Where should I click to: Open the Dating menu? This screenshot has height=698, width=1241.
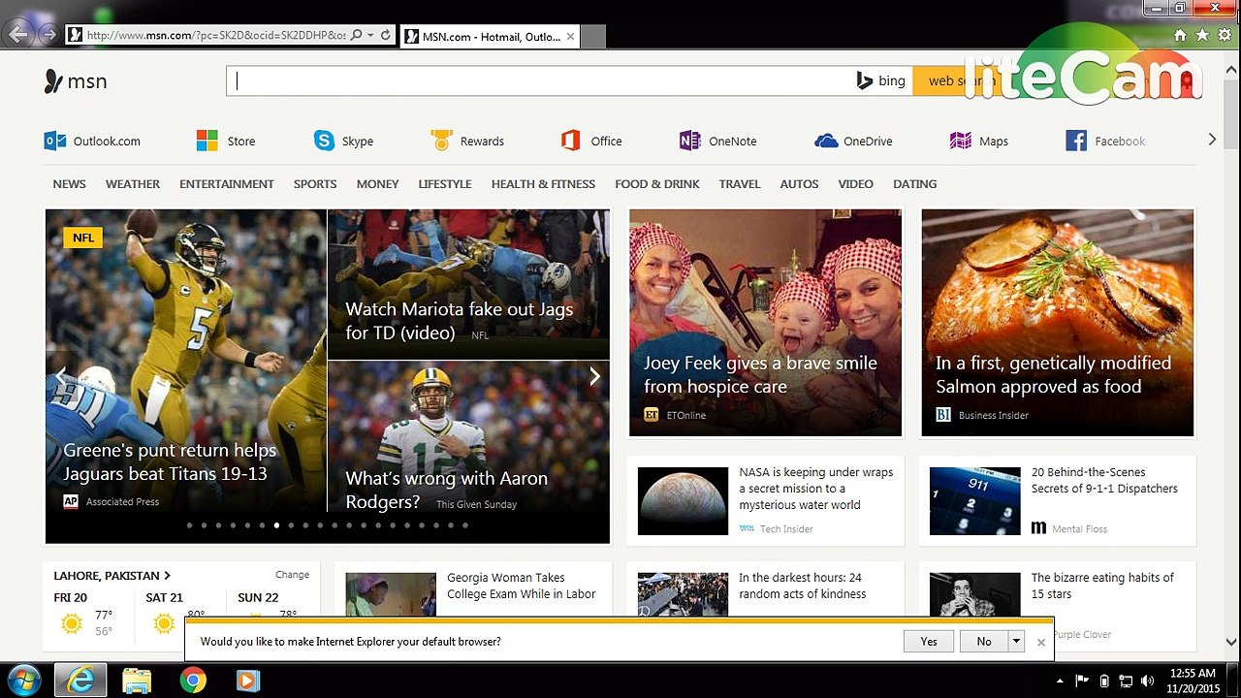coord(915,184)
